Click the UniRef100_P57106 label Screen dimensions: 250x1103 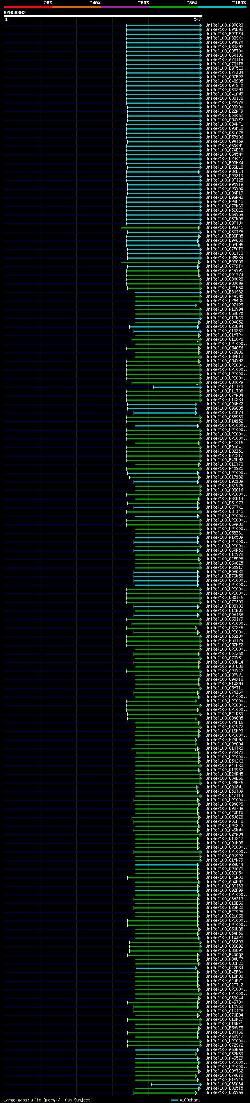pyautogui.click(x=224, y=137)
